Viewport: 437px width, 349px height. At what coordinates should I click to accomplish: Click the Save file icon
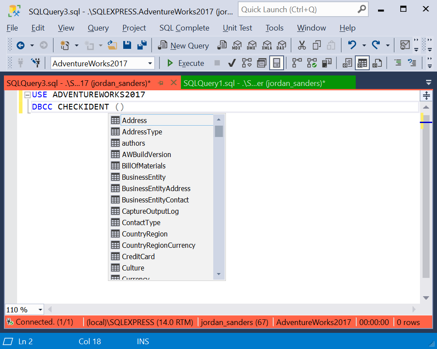point(127,45)
